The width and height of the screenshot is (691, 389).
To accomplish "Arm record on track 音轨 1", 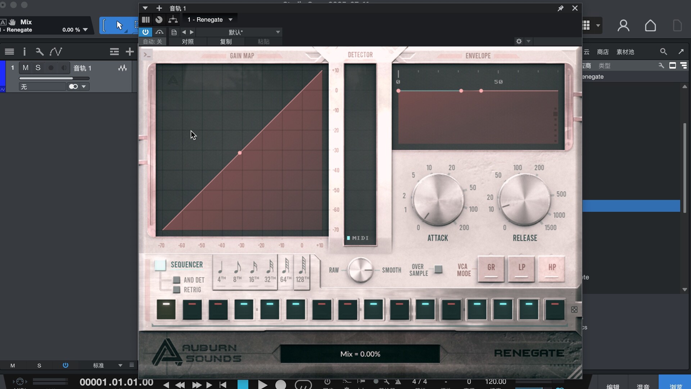I will pyautogui.click(x=51, y=68).
